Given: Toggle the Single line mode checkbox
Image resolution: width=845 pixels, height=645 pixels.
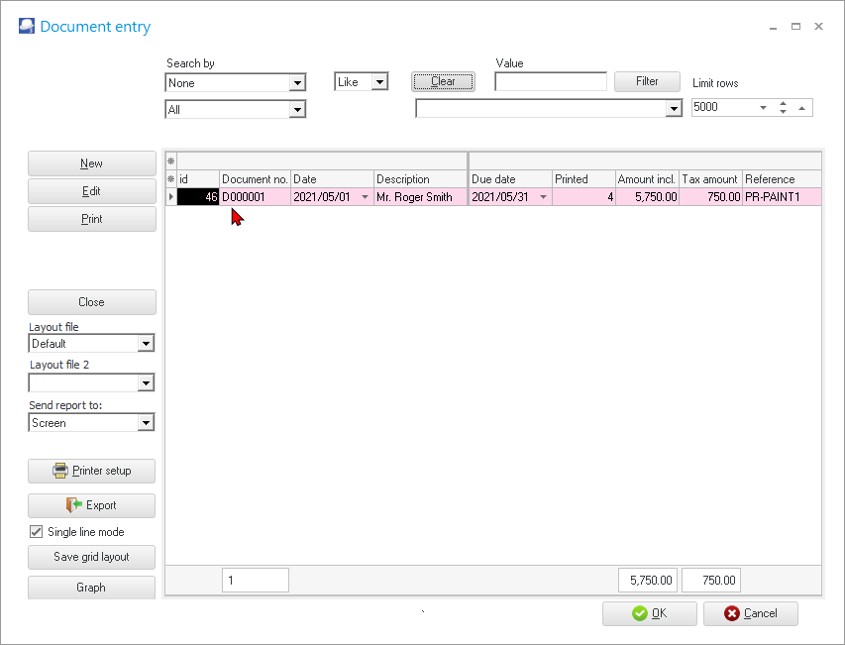Looking at the screenshot, I should 37,532.
